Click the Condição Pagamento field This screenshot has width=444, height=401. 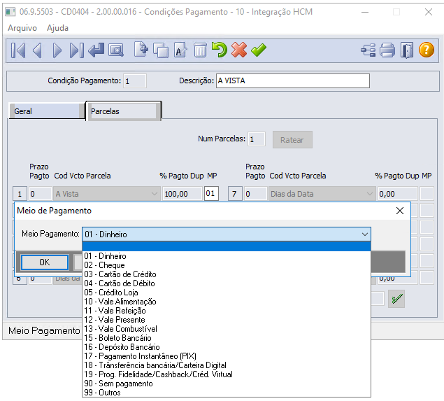(135, 81)
